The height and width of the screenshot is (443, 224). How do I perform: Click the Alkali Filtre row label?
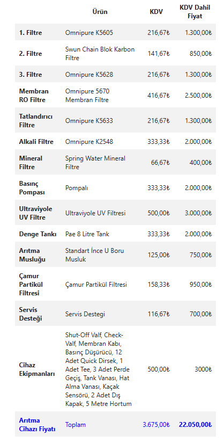coord(36,142)
